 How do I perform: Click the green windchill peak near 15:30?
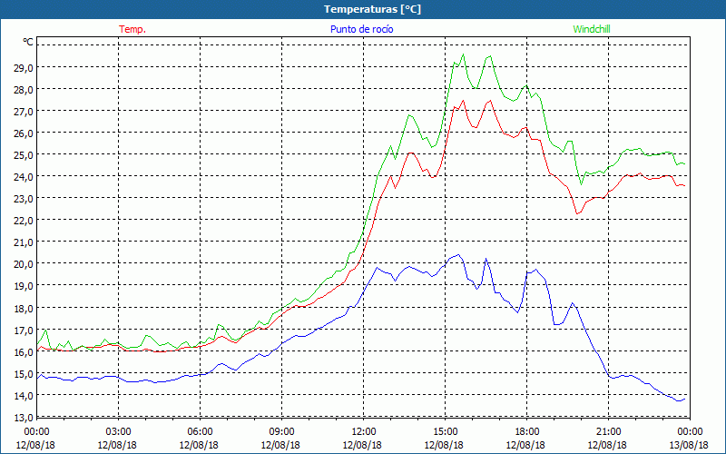tap(463, 54)
